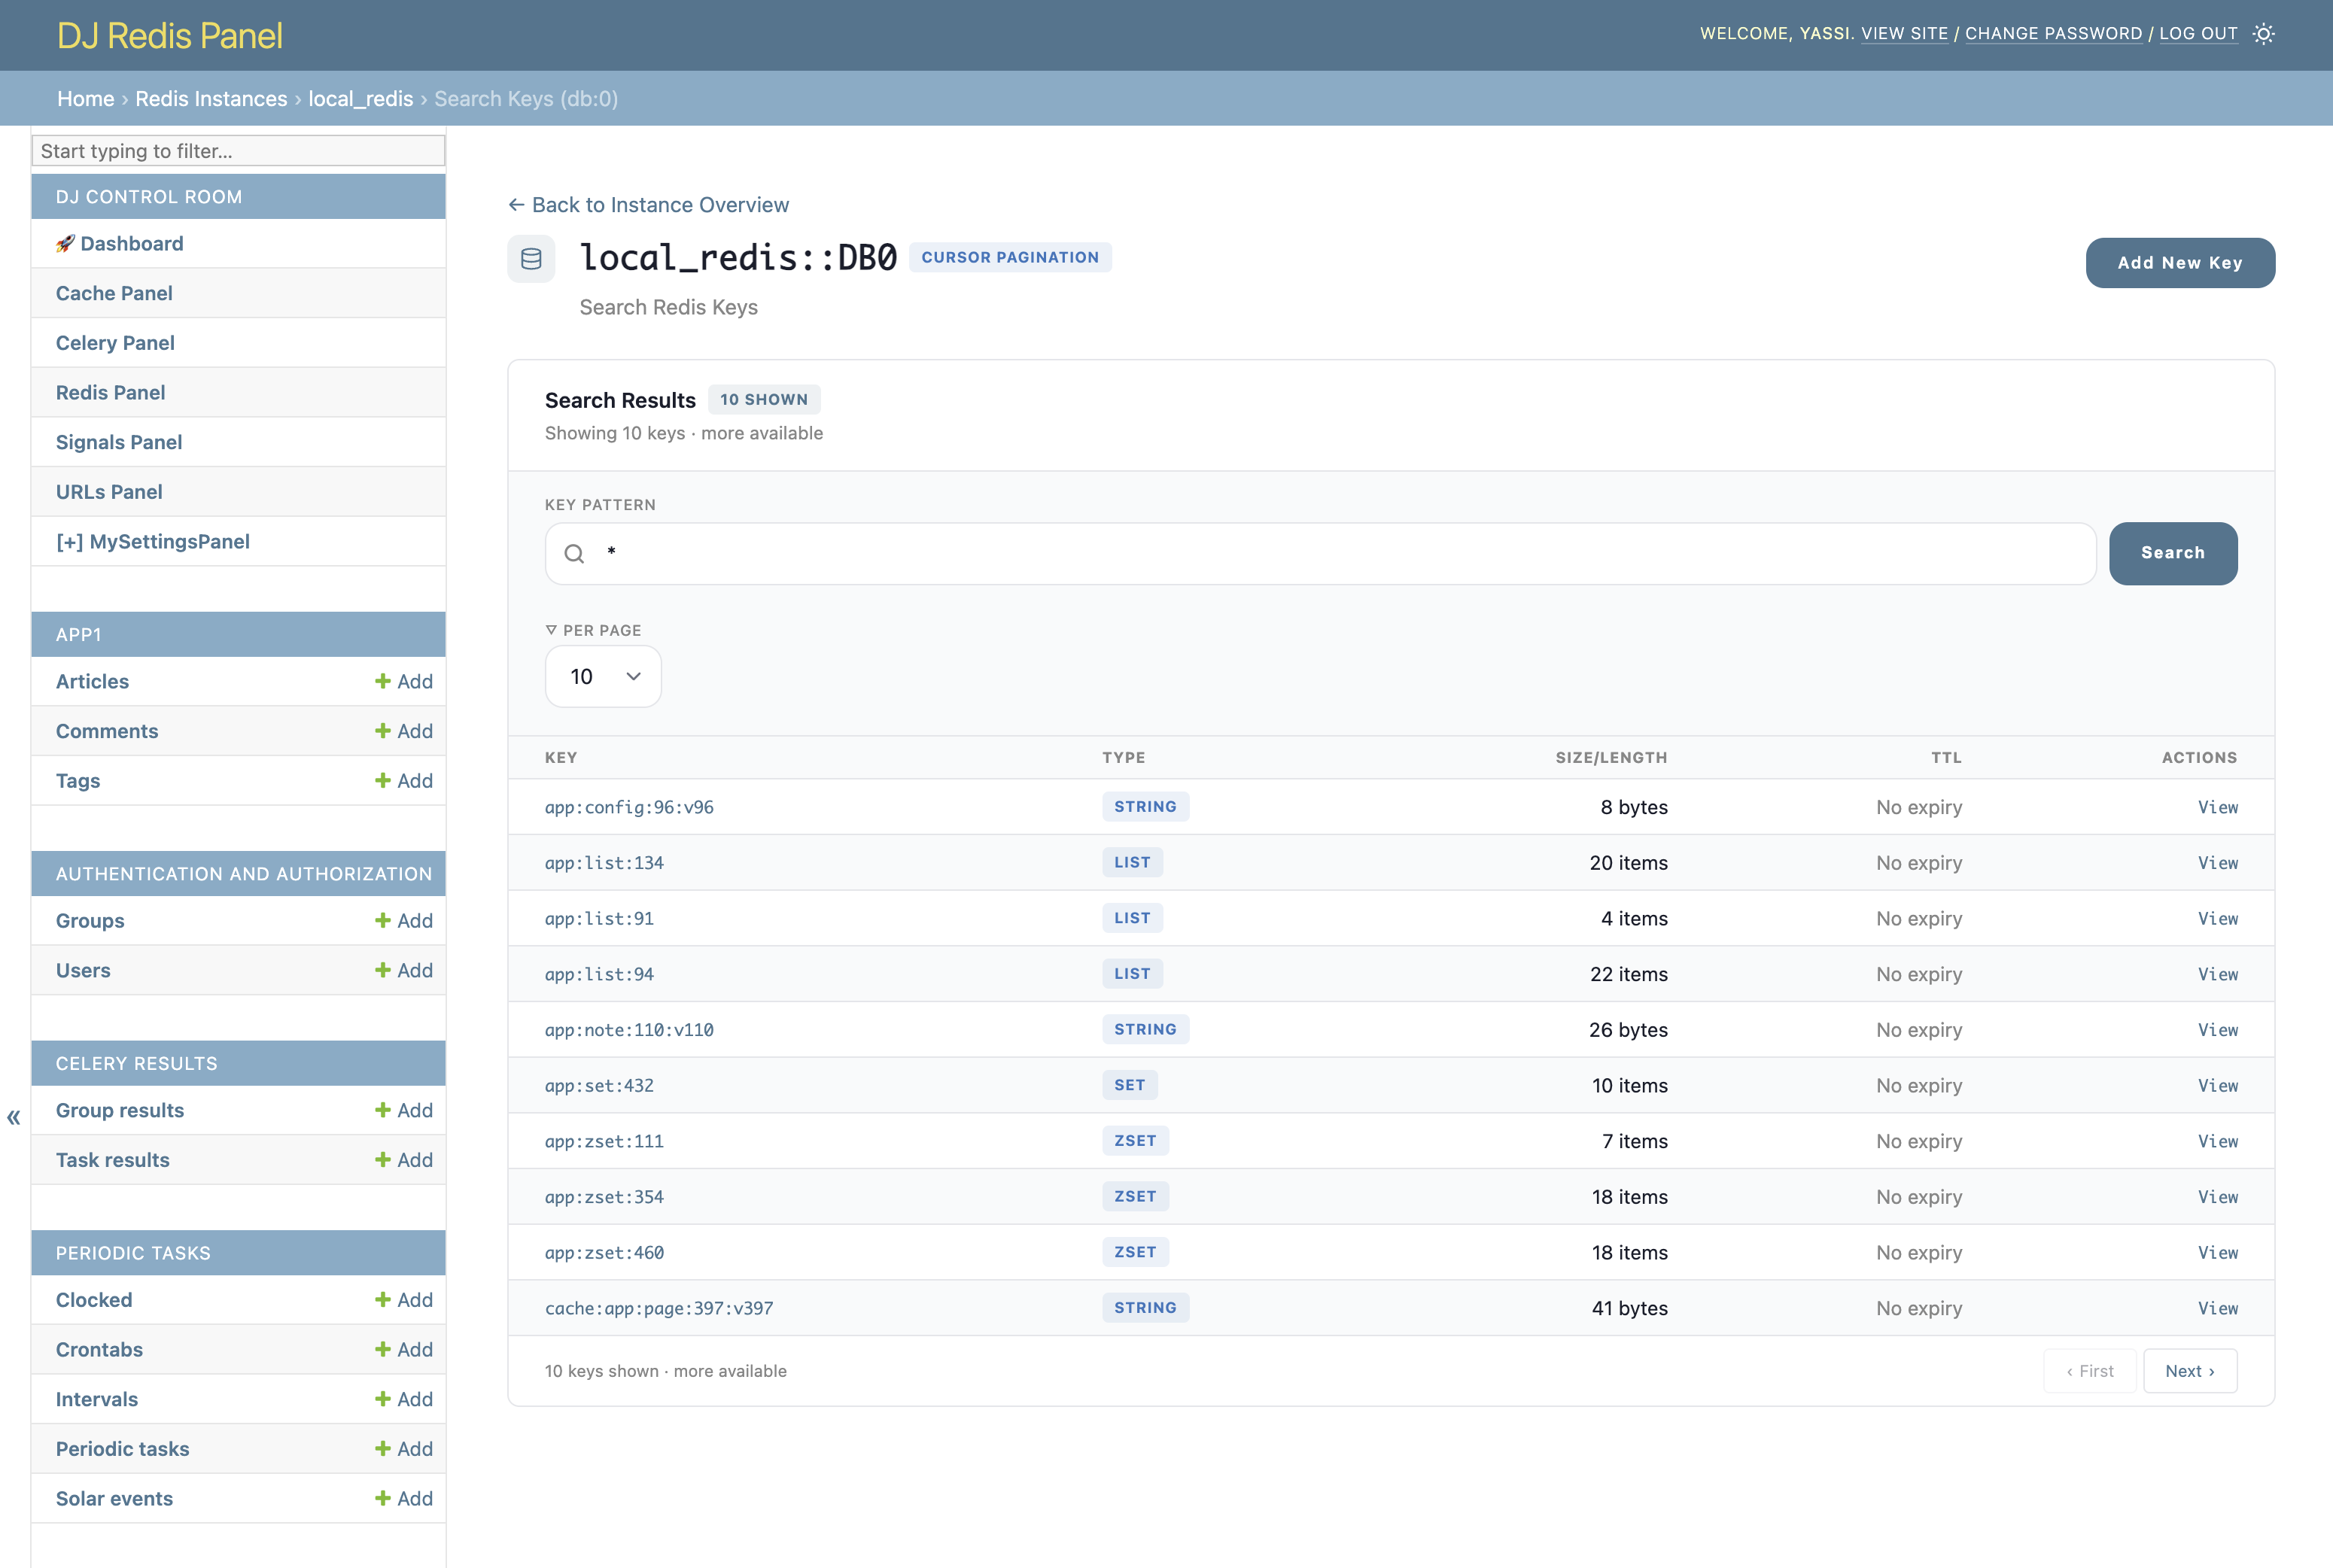Open the Groups model link
The image size is (2333, 1568).
coord(90,920)
